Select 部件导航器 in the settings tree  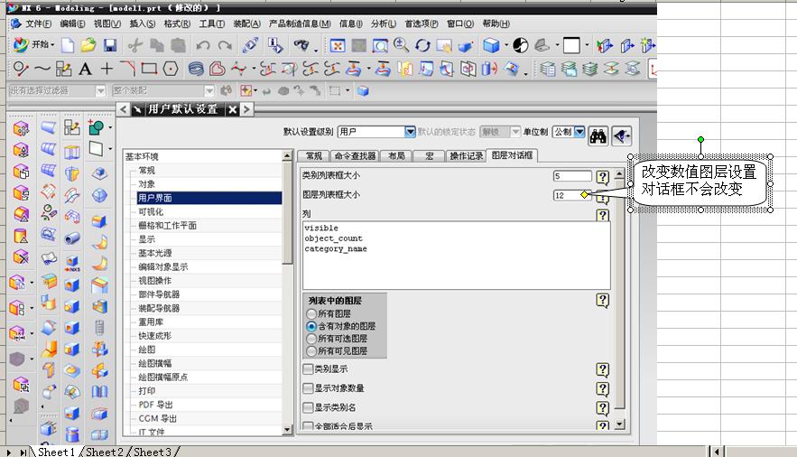coord(159,294)
